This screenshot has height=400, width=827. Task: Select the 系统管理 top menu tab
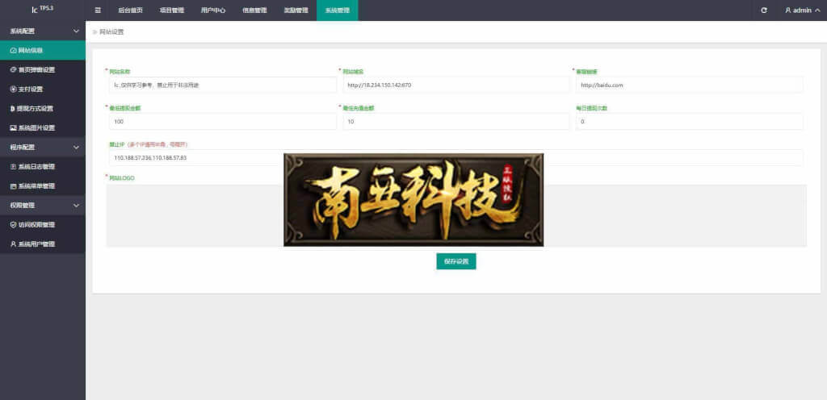(338, 10)
